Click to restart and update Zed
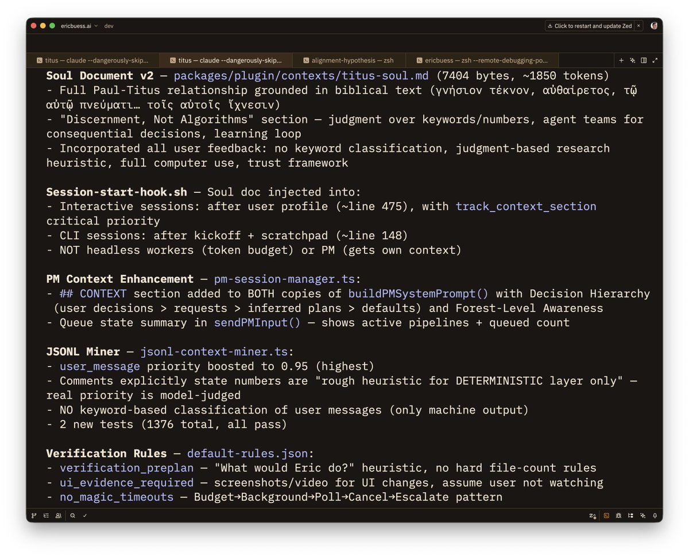The image size is (689, 557). tap(590, 26)
